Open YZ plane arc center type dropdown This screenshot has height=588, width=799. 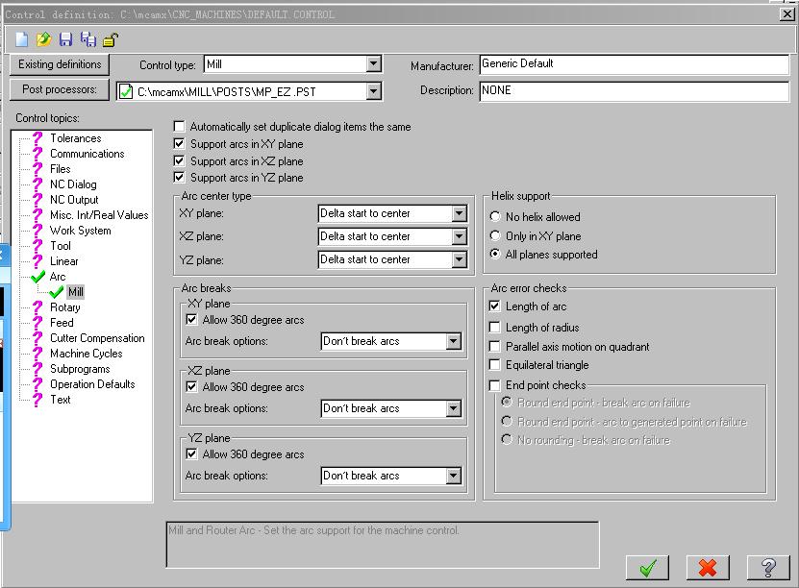tap(460, 259)
